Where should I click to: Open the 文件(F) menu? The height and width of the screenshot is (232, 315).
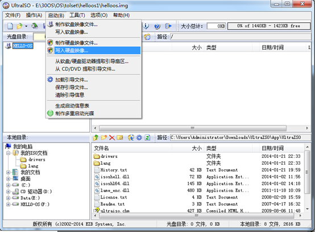tap(13, 15)
